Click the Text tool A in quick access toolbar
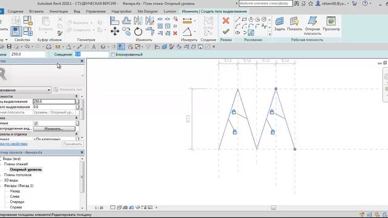The height and width of the screenshot is (218, 388). (94, 47)
